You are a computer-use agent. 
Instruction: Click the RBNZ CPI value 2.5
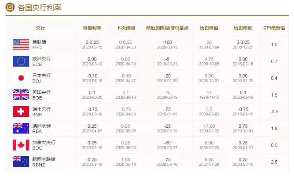274,162
